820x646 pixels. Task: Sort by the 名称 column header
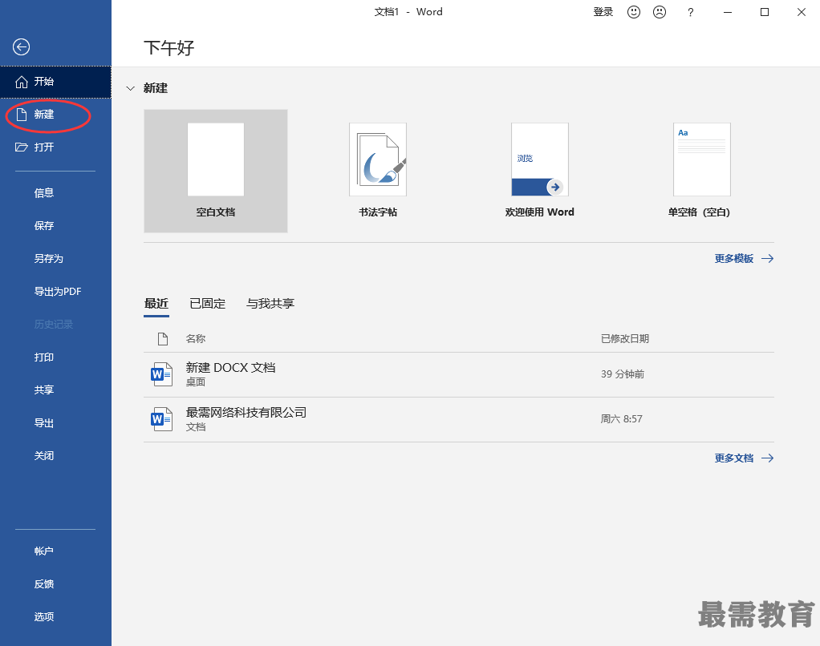[x=196, y=339]
